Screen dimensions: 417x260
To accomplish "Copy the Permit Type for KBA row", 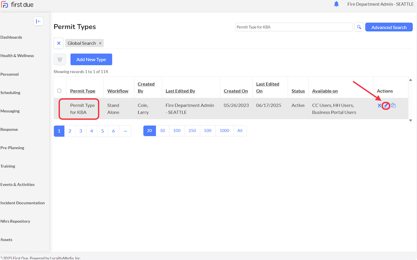I will point(393,105).
